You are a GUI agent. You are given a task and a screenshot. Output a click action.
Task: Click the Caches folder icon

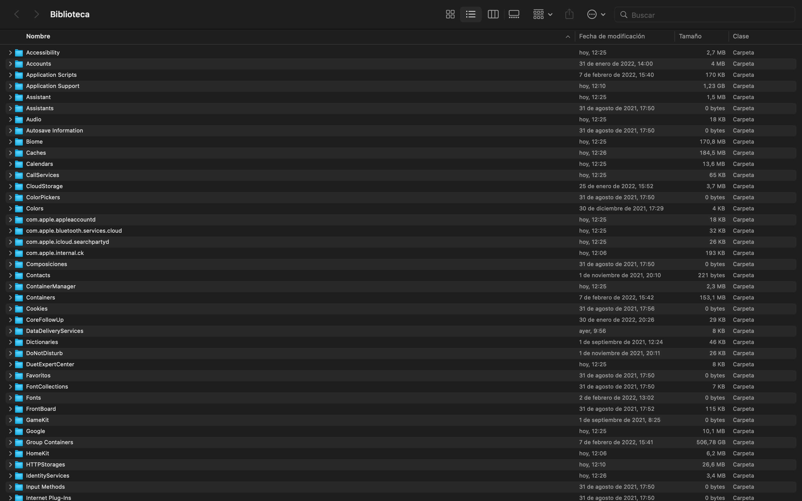19,153
